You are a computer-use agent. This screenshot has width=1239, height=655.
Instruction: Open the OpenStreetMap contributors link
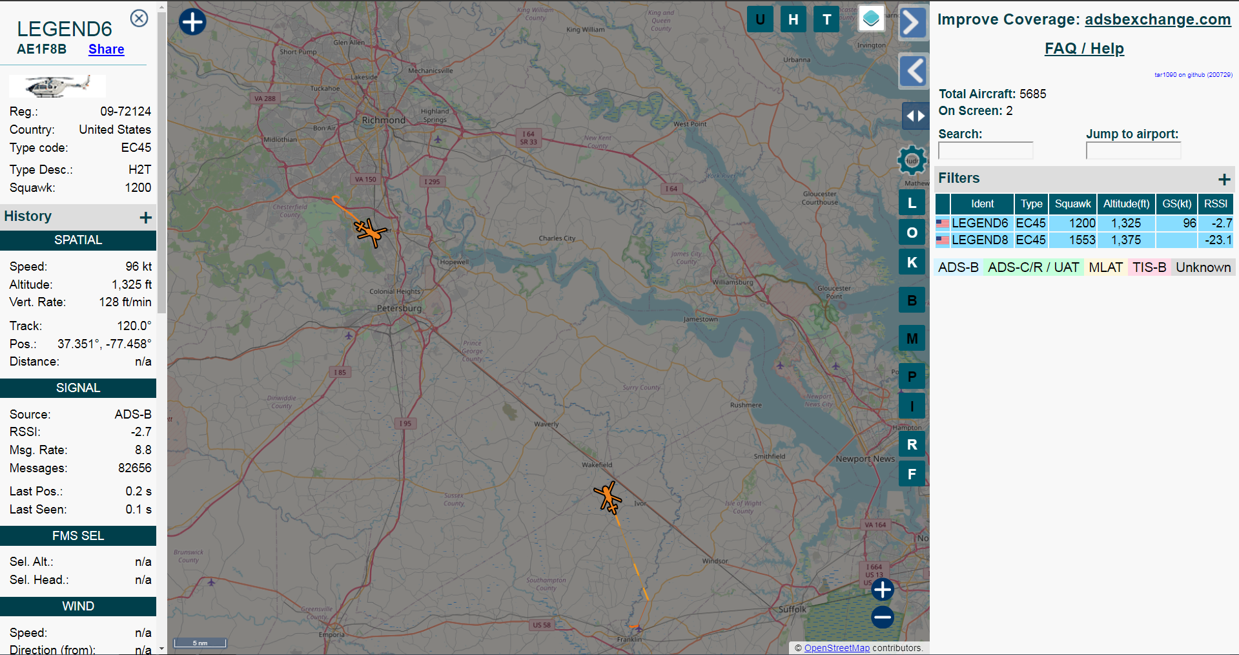[x=837, y=648]
